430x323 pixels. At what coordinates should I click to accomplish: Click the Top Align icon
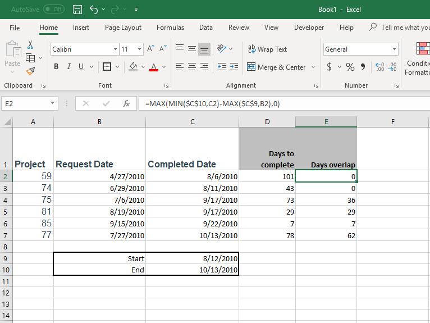click(x=180, y=49)
